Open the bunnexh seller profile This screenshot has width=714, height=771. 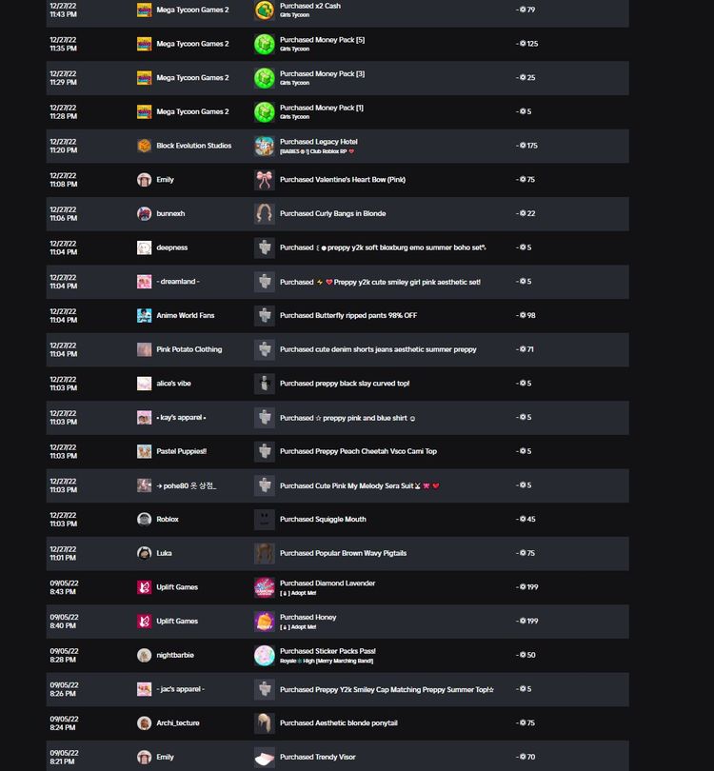pyautogui.click(x=170, y=213)
